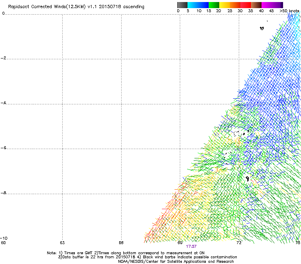Click the NOAA/NESDIS credit line
Image resolution: width=301 pixels, height=264 pixels.
pyautogui.click(x=176, y=262)
